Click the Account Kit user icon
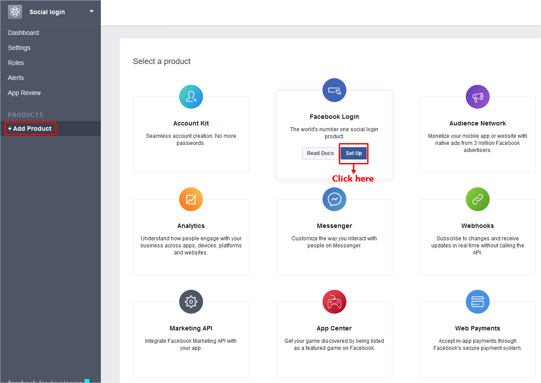This screenshot has width=541, height=383. click(x=191, y=97)
